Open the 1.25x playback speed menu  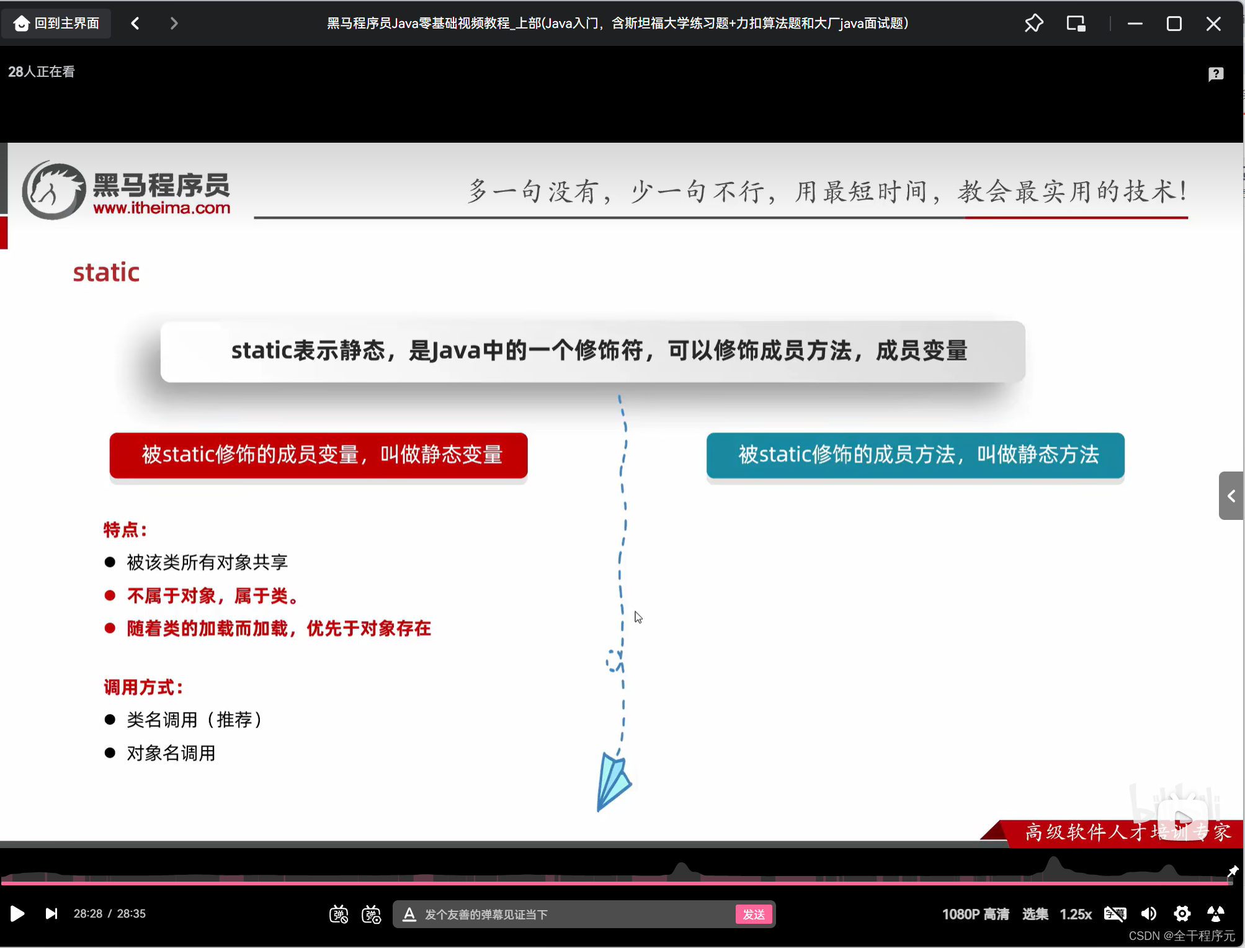(x=1076, y=914)
